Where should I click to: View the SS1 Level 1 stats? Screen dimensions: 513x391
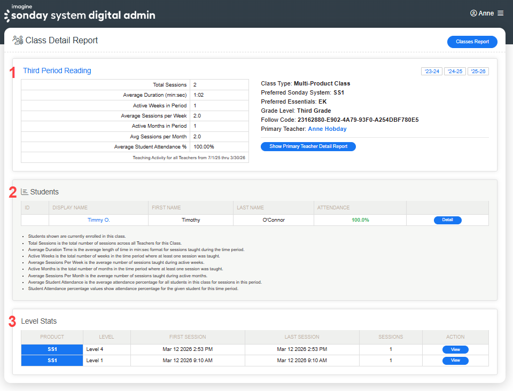[x=455, y=361]
